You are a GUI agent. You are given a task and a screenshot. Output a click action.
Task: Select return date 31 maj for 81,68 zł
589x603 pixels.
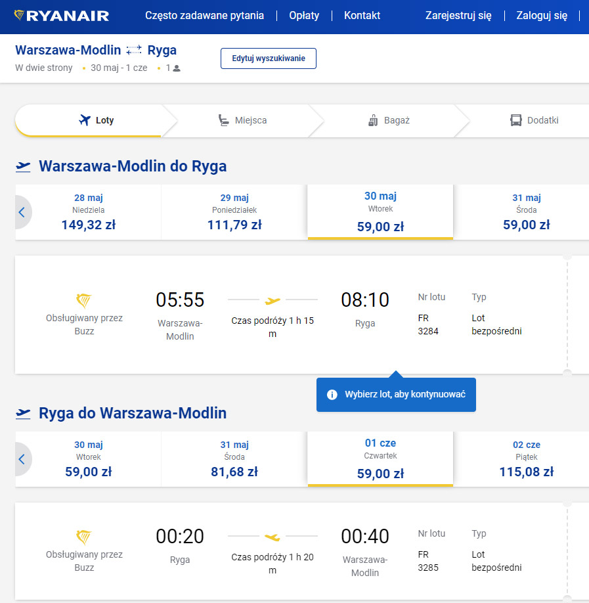pos(234,459)
